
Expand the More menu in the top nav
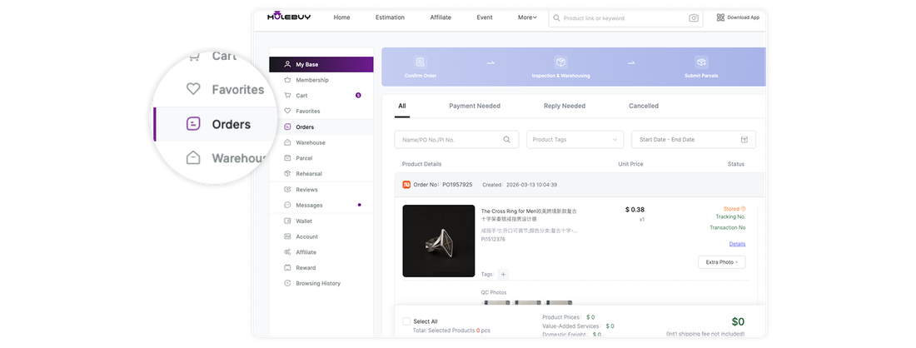pyautogui.click(x=527, y=17)
